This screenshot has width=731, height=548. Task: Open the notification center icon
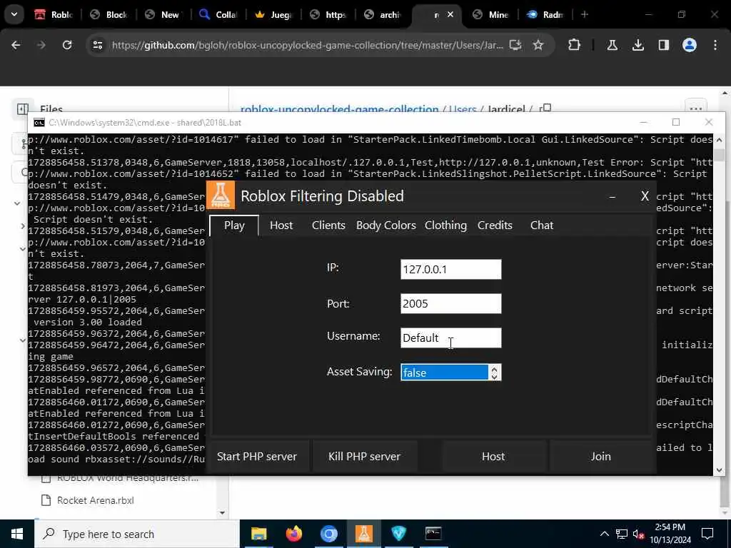point(707,534)
